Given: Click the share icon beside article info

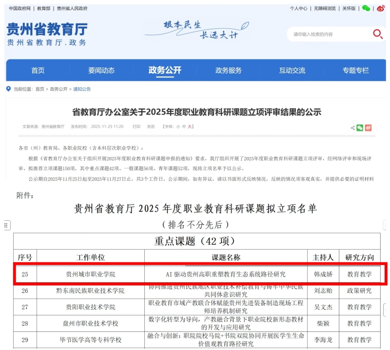Looking at the screenshot, I should click(x=352, y=128).
